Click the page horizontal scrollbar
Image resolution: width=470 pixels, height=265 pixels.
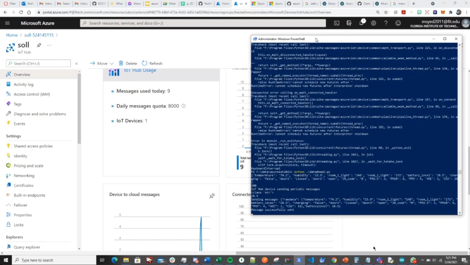coord(351,253)
